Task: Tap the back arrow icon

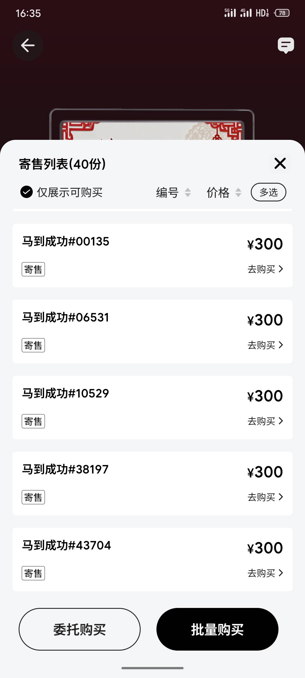Action: (28, 45)
